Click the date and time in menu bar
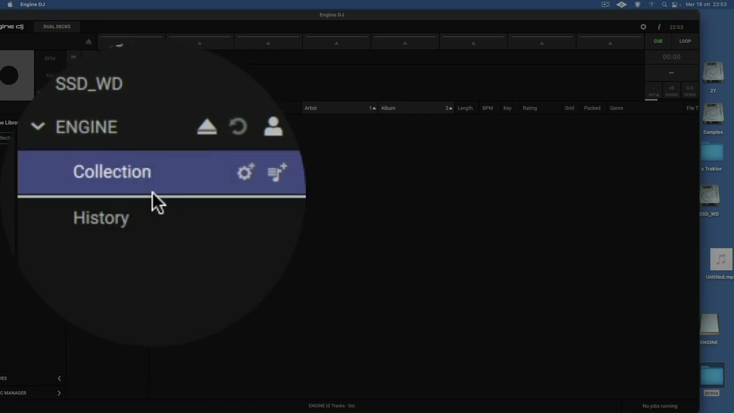The width and height of the screenshot is (734, 413). click(x=706, y=5)
